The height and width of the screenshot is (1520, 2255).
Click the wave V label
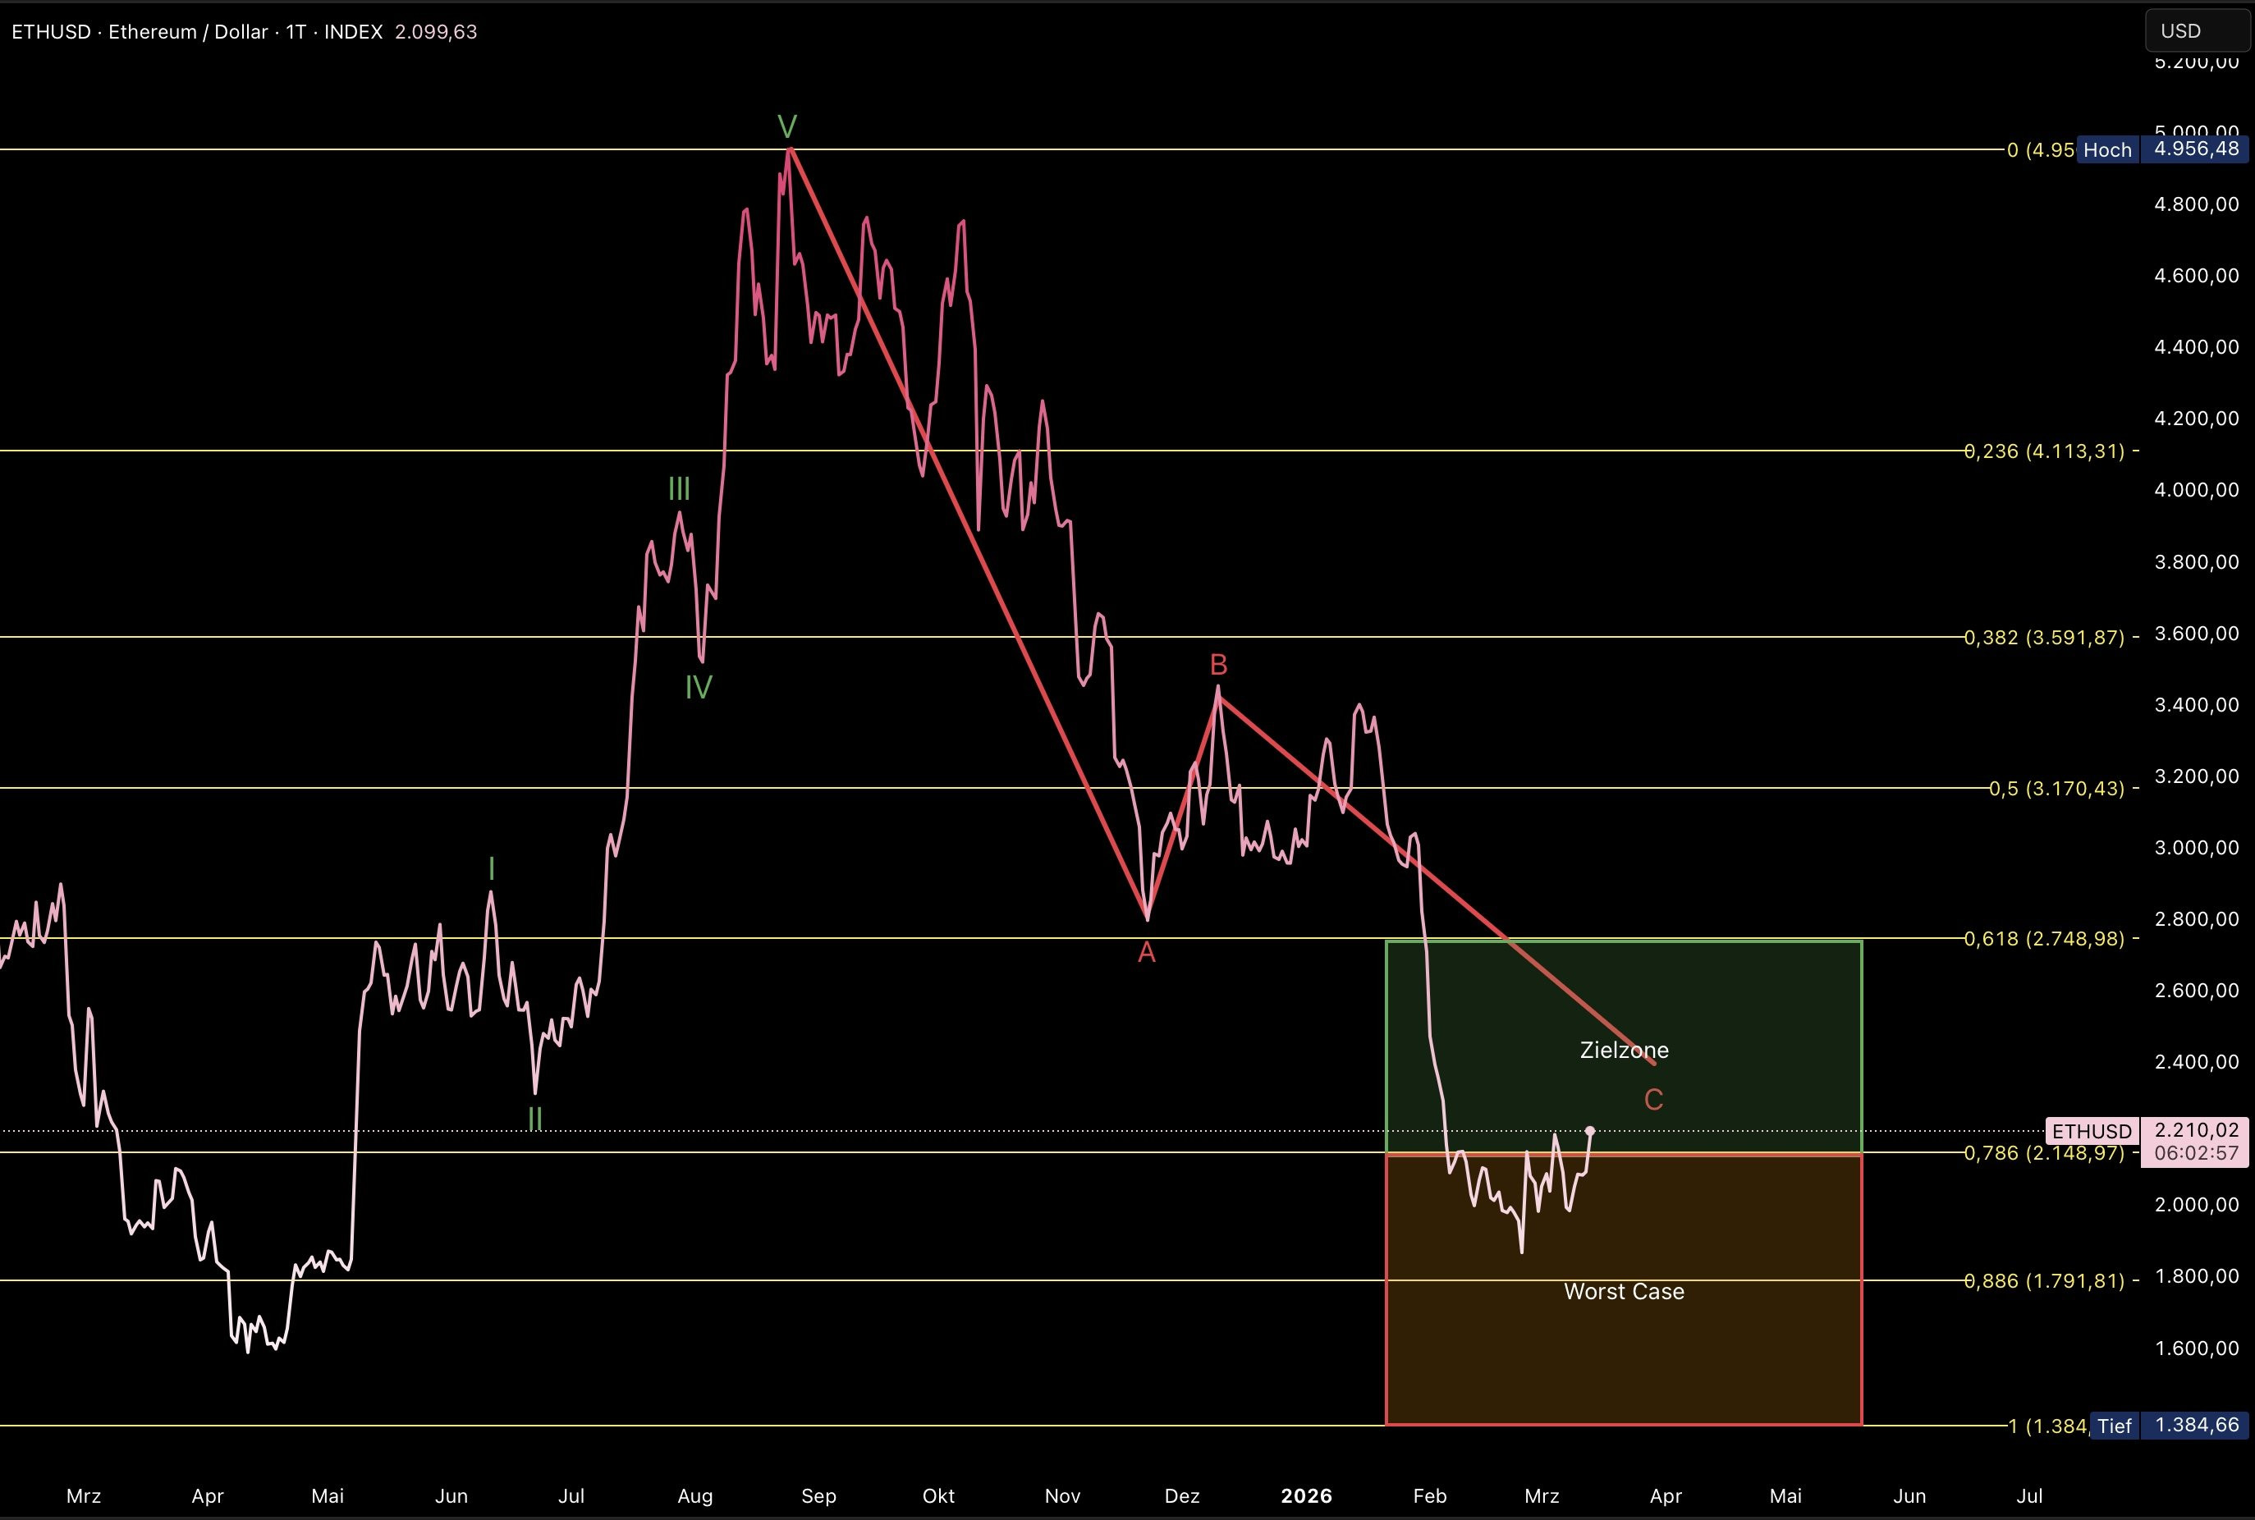(x=787, y=126)
